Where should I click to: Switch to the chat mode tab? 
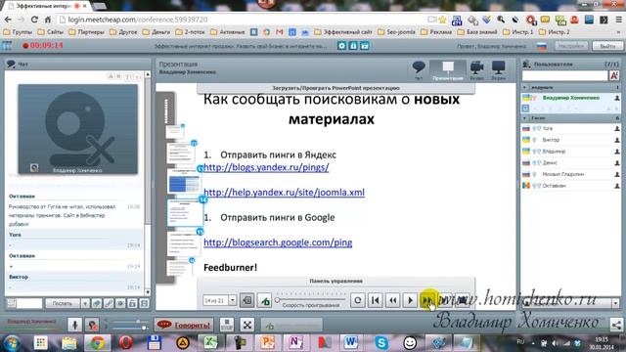[x=419, y=70]
